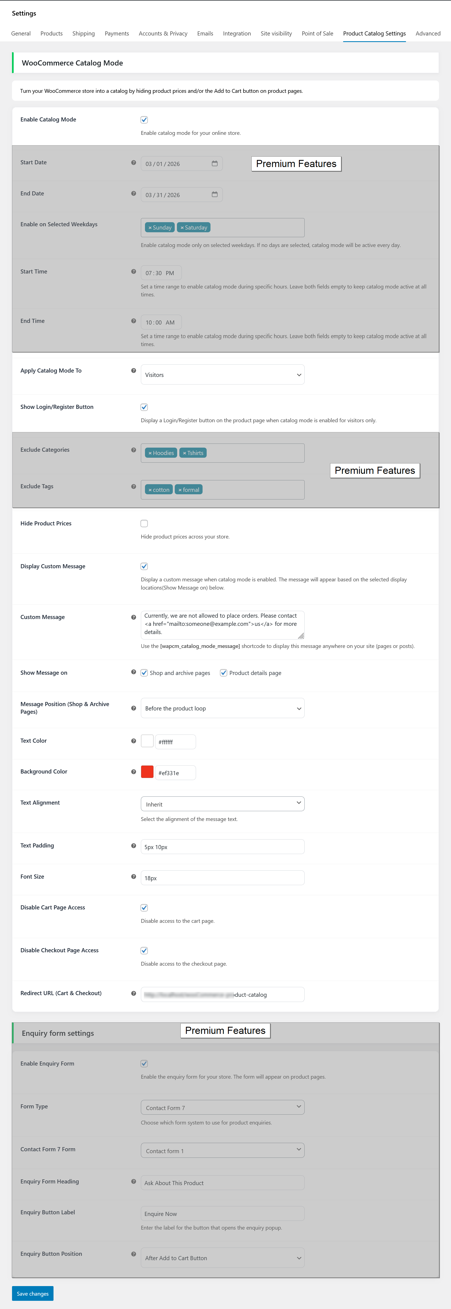The height and width of the screenshot is (1309, 451).
Task: Enable the Hide Product Prices checkbox
Action: tap(144, 523)
